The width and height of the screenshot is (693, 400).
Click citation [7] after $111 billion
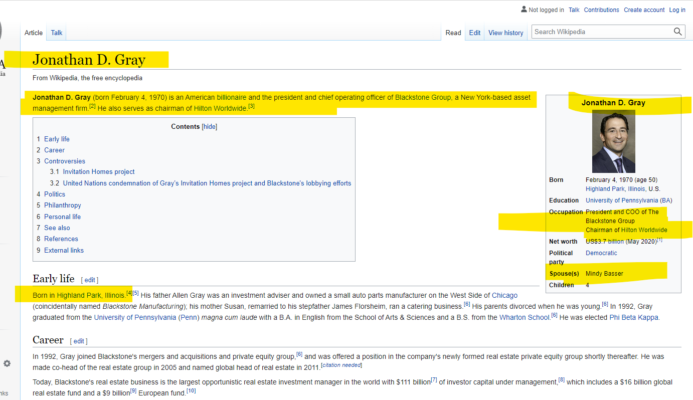434,380
